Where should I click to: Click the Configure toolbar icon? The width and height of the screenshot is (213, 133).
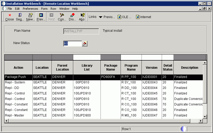pos(62,17)
